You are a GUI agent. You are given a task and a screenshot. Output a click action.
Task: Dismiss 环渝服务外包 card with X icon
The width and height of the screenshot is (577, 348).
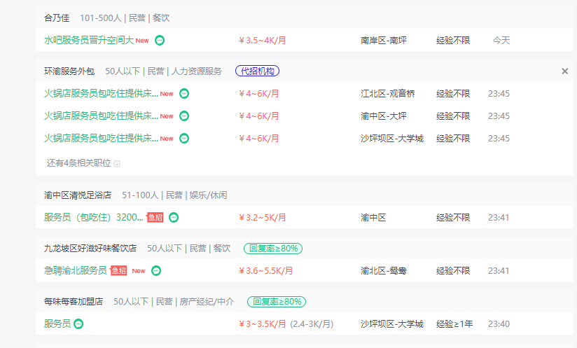click(564, 71)
